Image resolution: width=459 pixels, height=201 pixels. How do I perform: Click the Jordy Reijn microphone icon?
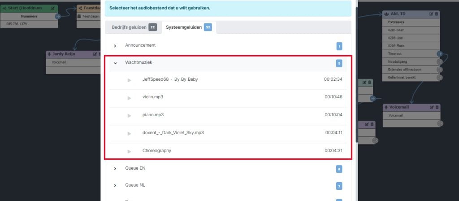[x=49, y=54]
